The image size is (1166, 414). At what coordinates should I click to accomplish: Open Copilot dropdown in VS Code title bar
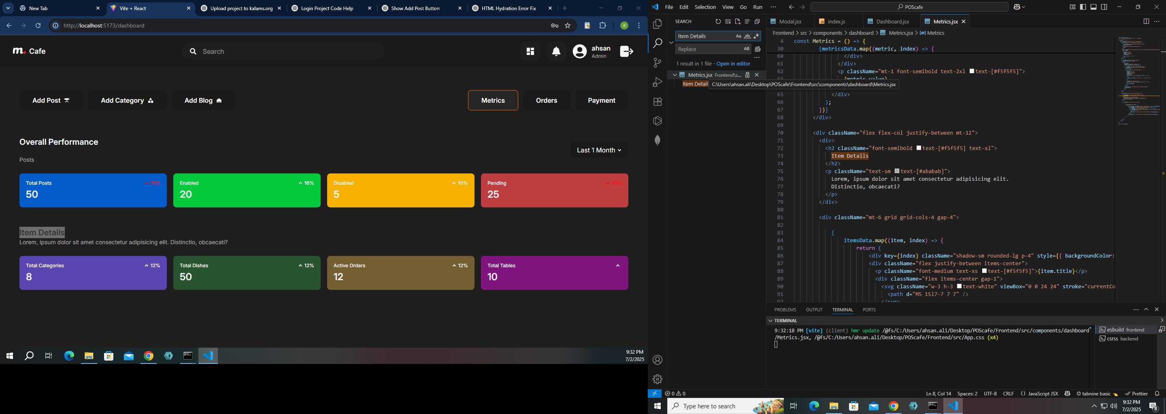1019,7
